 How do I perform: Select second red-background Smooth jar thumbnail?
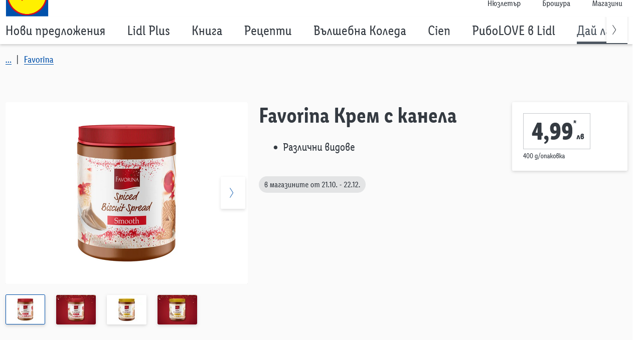click(76, 309)
